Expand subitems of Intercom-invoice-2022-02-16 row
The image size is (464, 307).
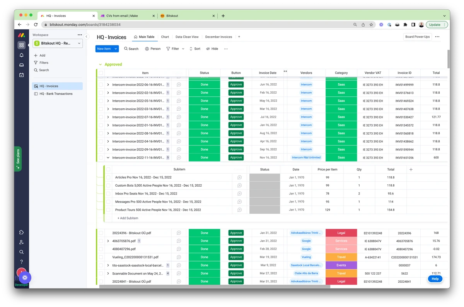[108, 93]
